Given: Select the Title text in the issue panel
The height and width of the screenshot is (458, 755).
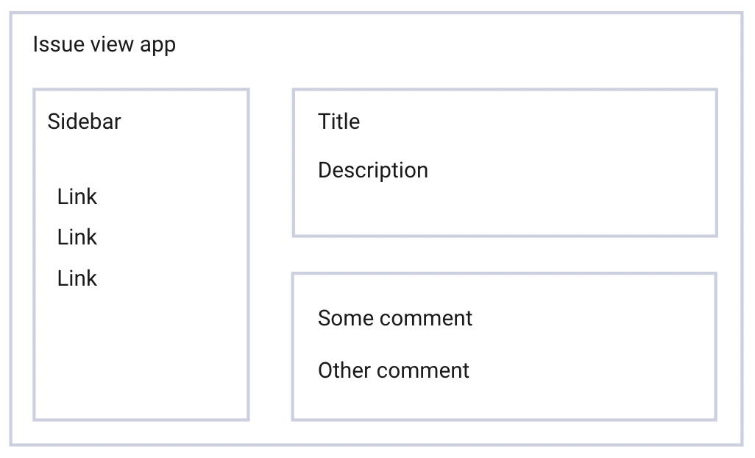Looking at the screenshot, I should pyautogui.click(x=338, y=121).
